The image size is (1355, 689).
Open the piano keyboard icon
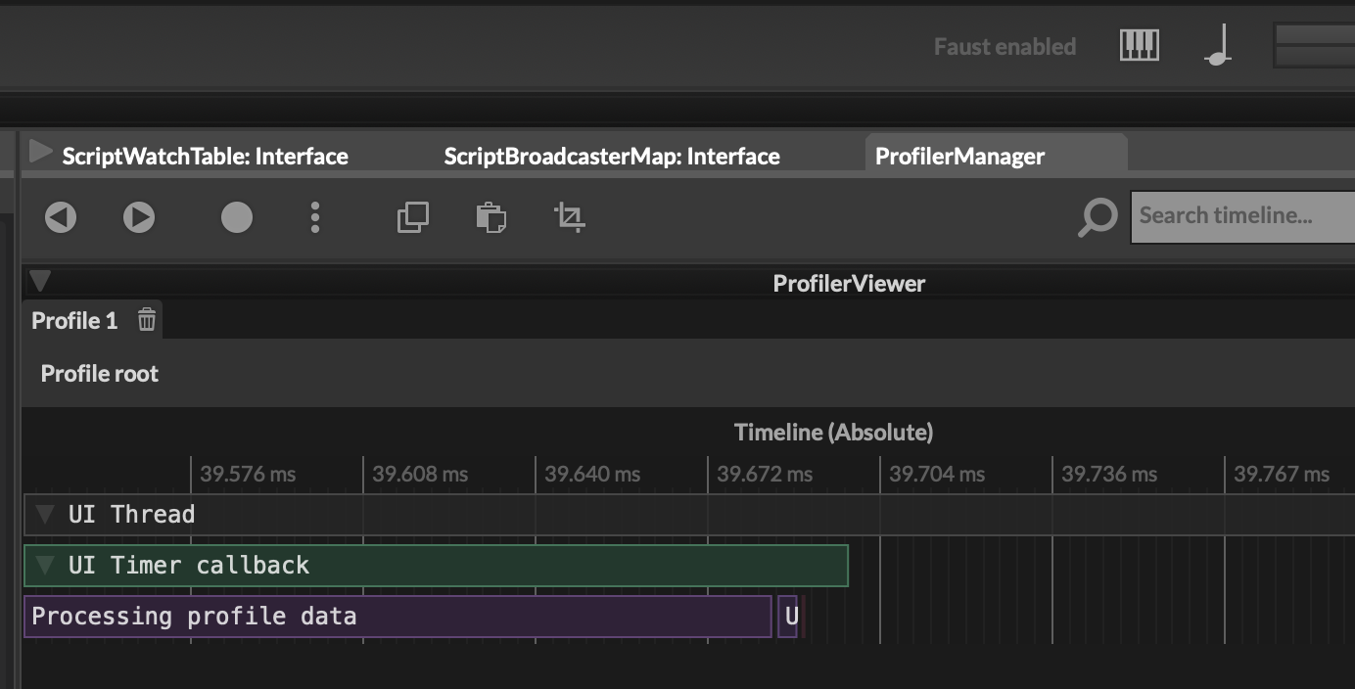(x=1140, y=45)
